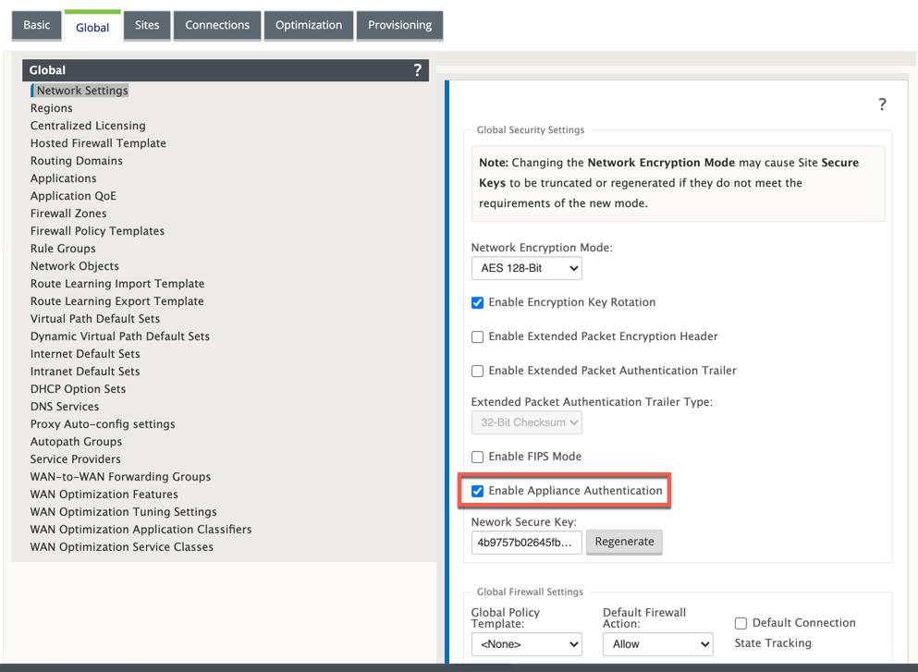Click the Network Secure Key field

[527, 542]
